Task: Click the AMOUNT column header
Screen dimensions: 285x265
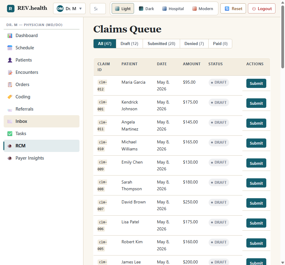Action: (191, 64)
